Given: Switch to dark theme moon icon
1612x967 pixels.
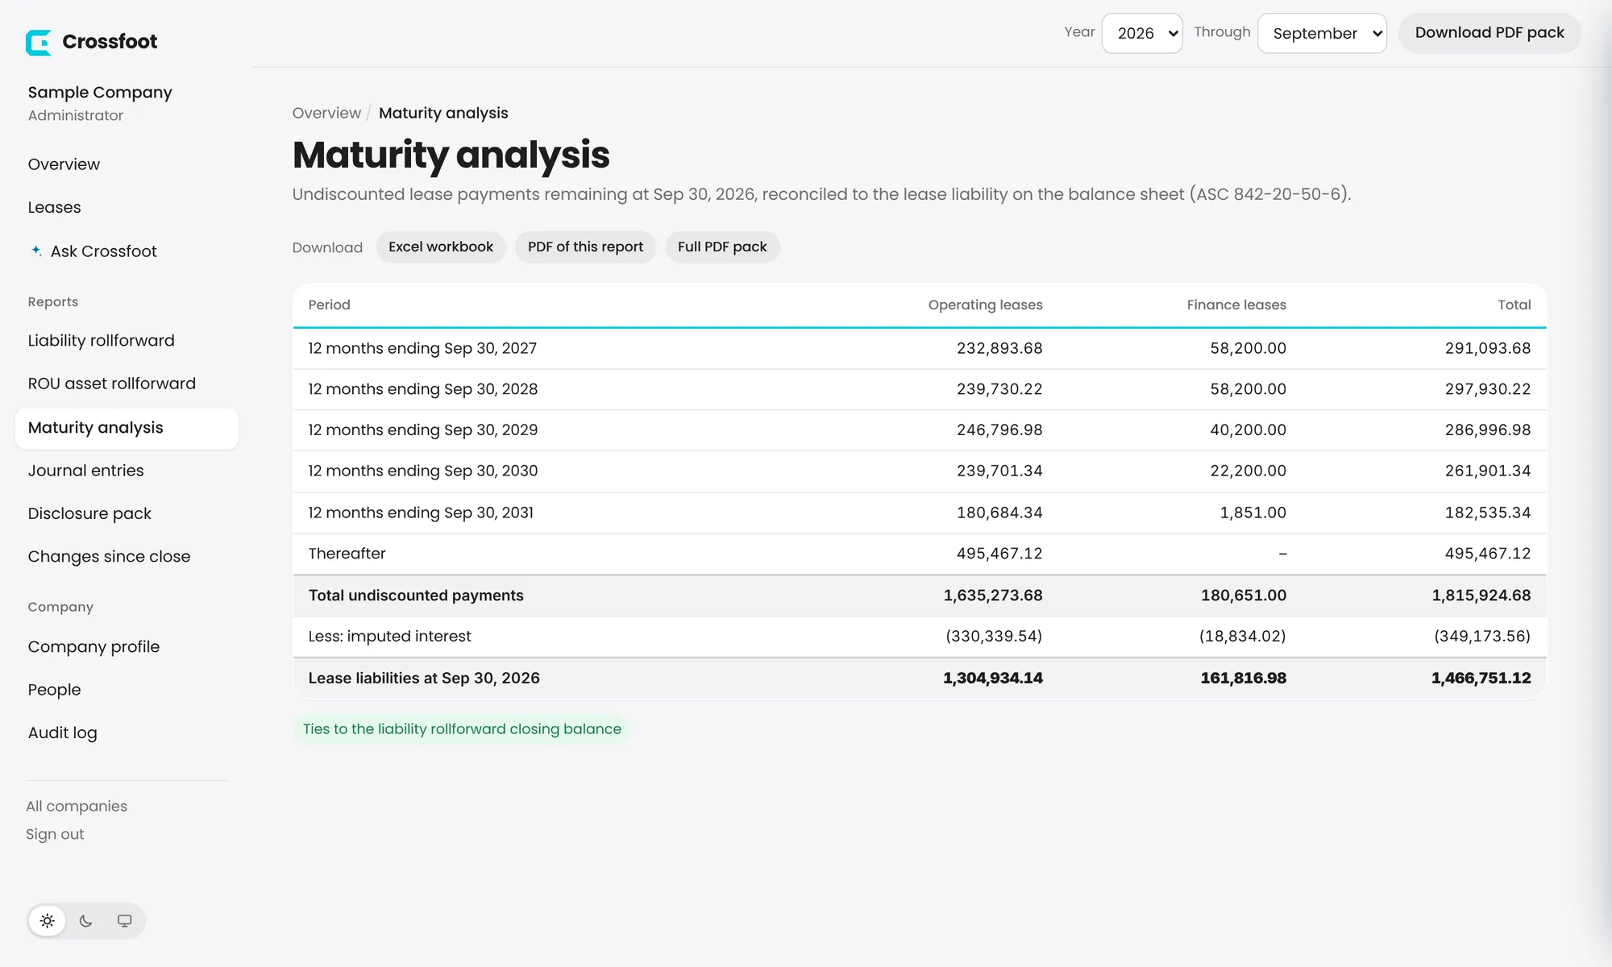Looking at the screenshot, I should click(x=86, y=920).
